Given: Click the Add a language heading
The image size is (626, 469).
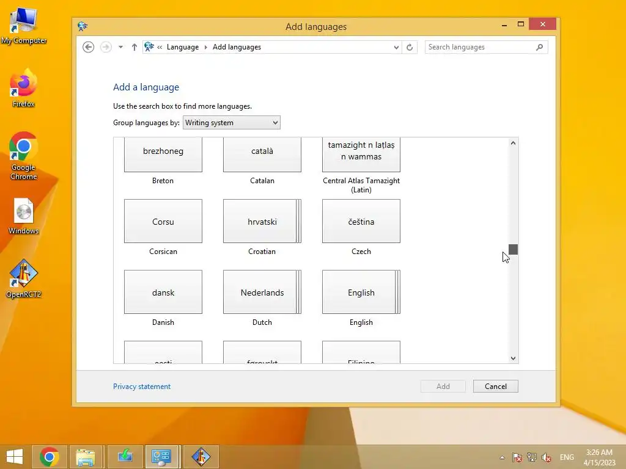Looking at the screenshot, I should pyautogui.click(x=146, y=87).
